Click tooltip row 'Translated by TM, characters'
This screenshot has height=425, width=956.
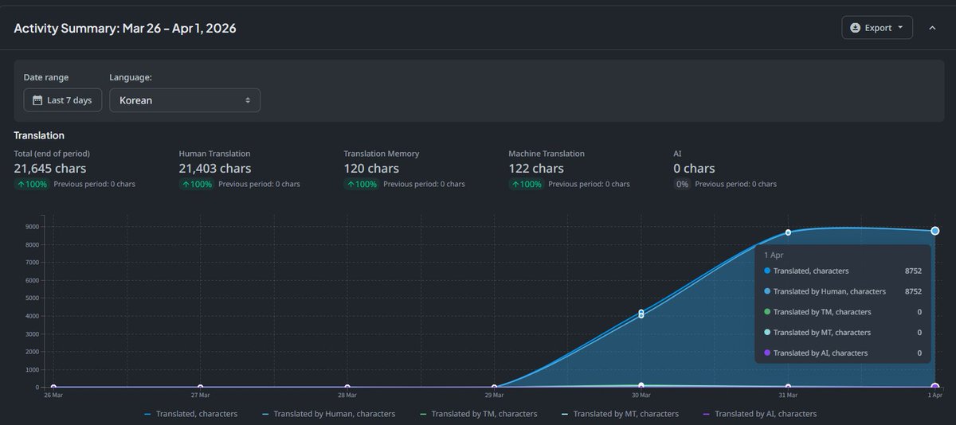(842, 312)
